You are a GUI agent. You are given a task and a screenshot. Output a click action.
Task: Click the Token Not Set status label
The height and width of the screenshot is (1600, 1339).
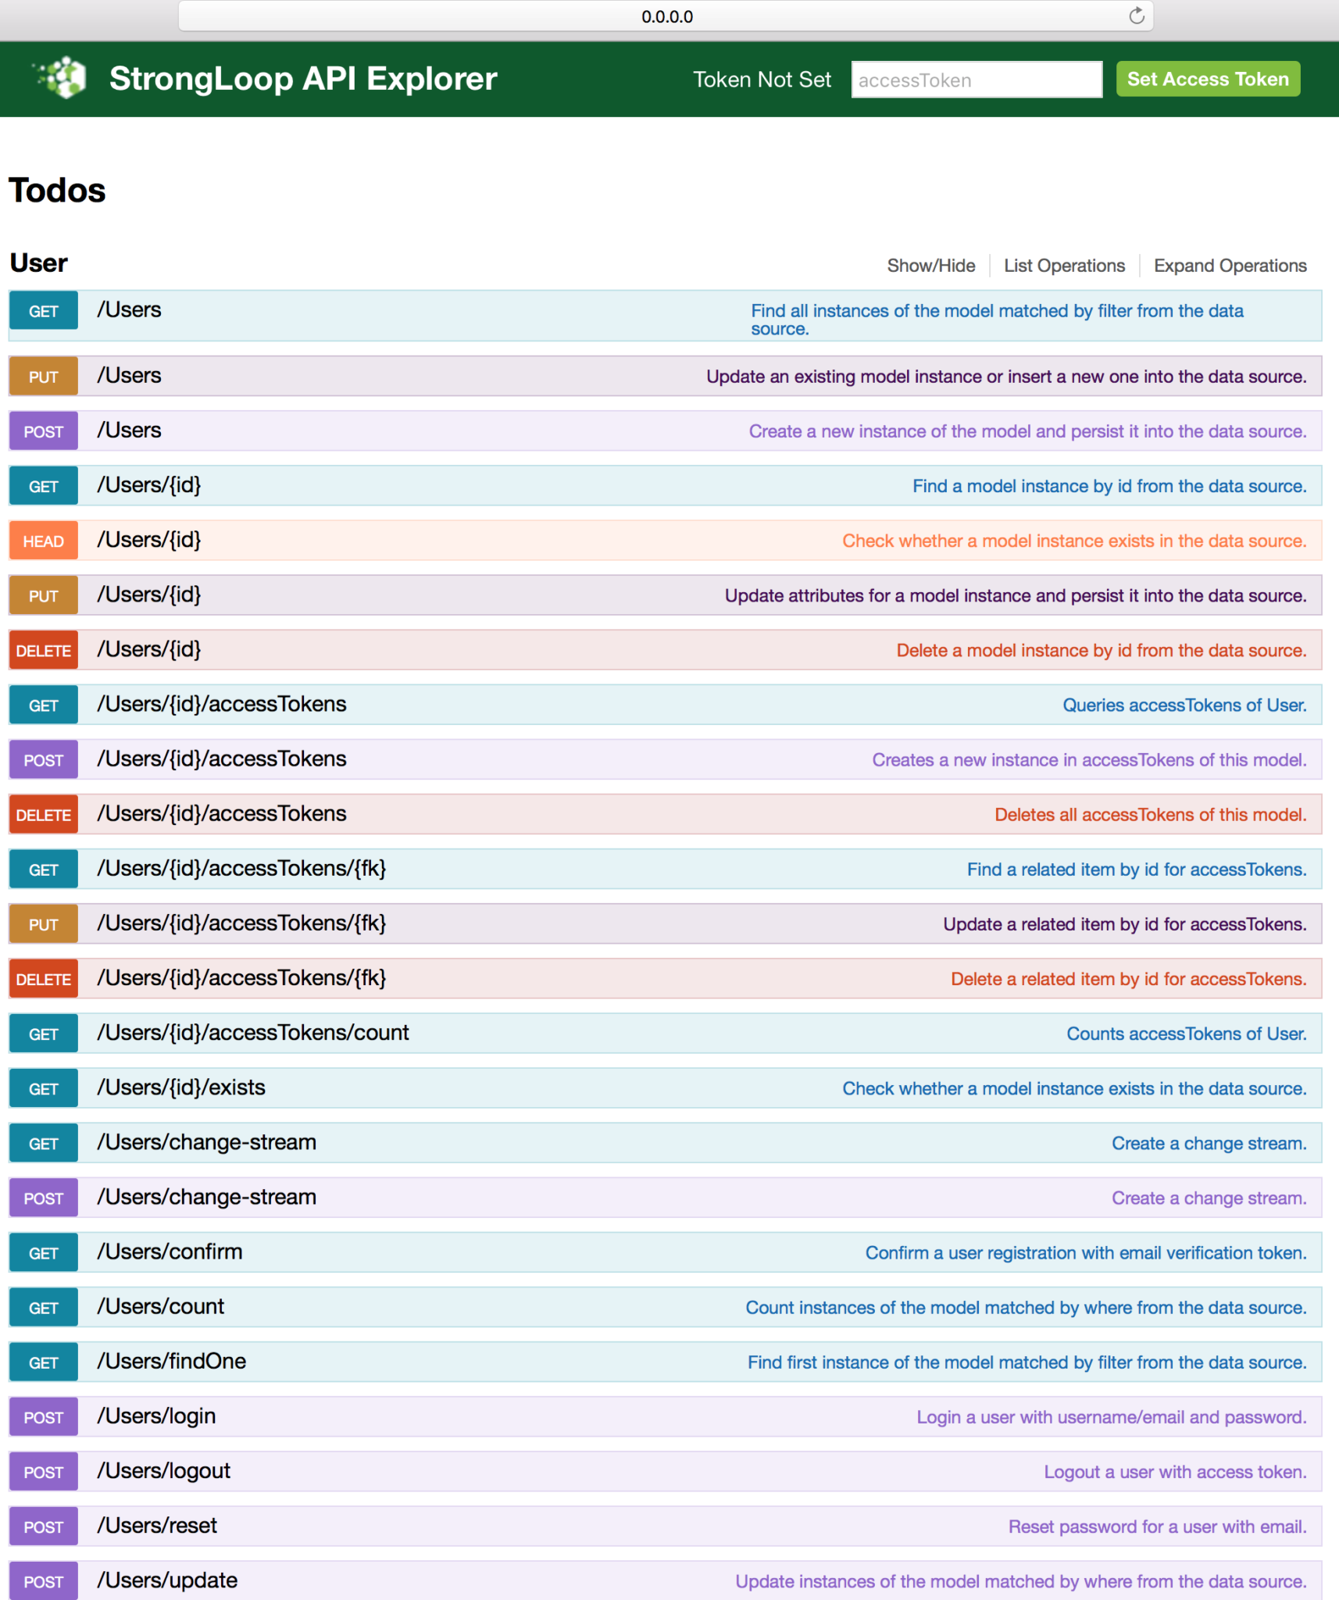(761, 79)
